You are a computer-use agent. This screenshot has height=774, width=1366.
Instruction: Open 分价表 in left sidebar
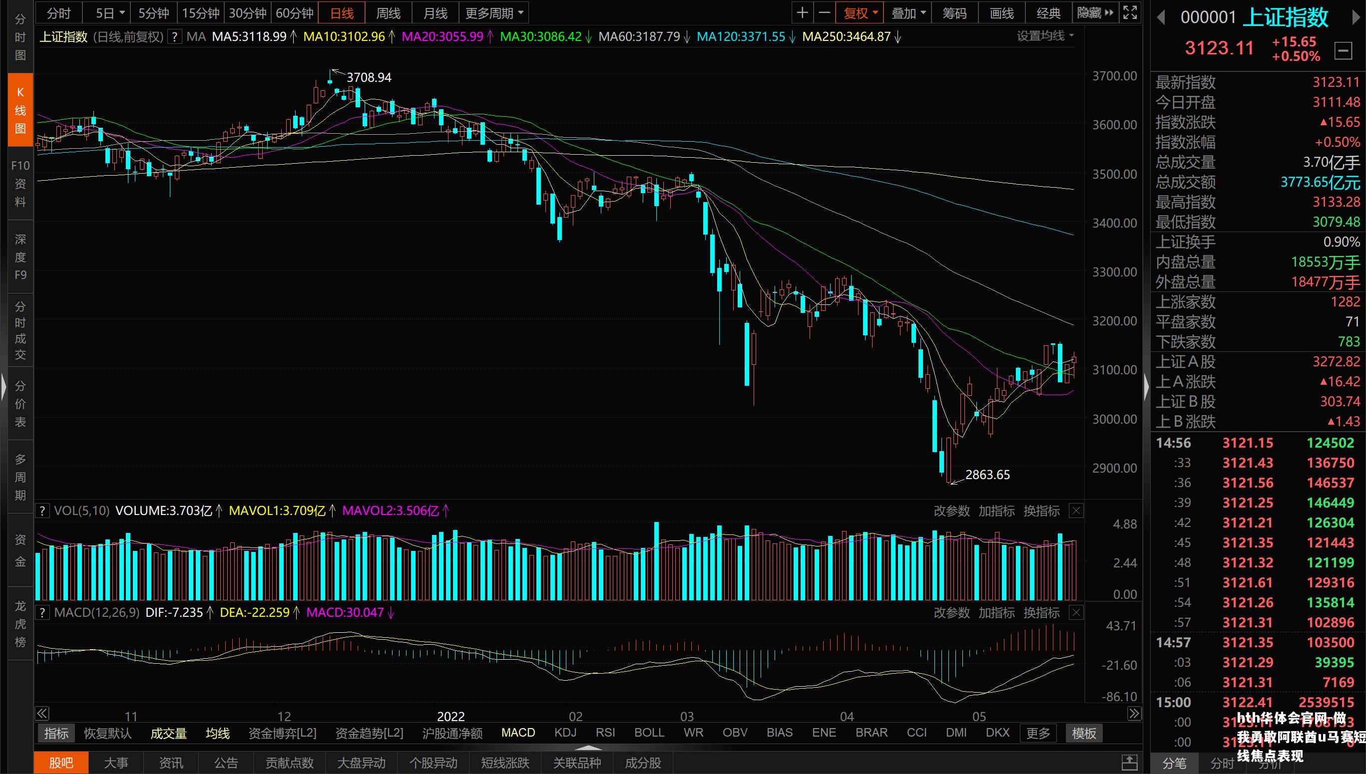20,404
